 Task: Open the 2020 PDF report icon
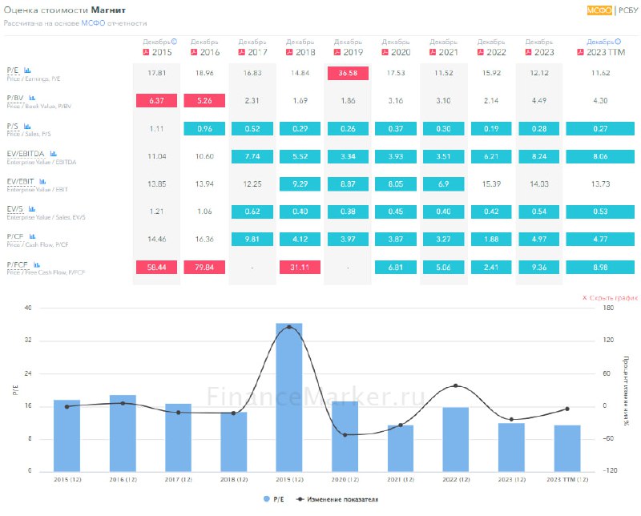click(x=385, y=52)
